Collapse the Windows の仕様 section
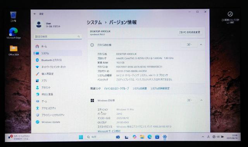The image size is (248, 147). pos(201,100)
